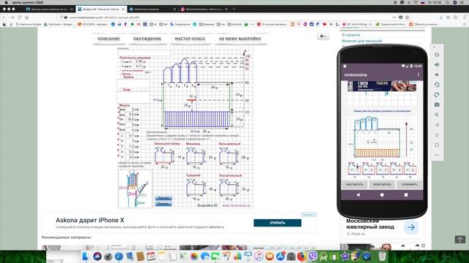This screenshot has width=469, height=263.
Task: Click the browser reload icon
Action: (20, 18)
